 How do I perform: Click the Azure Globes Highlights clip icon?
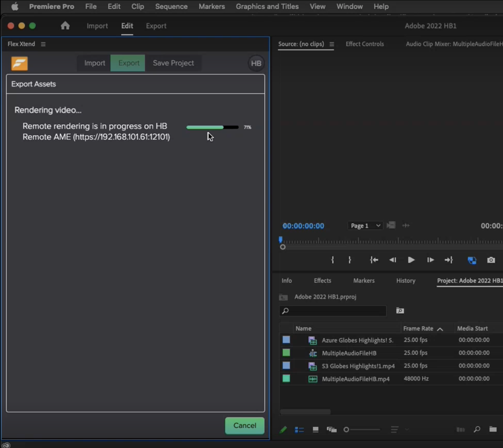(312, 340)
